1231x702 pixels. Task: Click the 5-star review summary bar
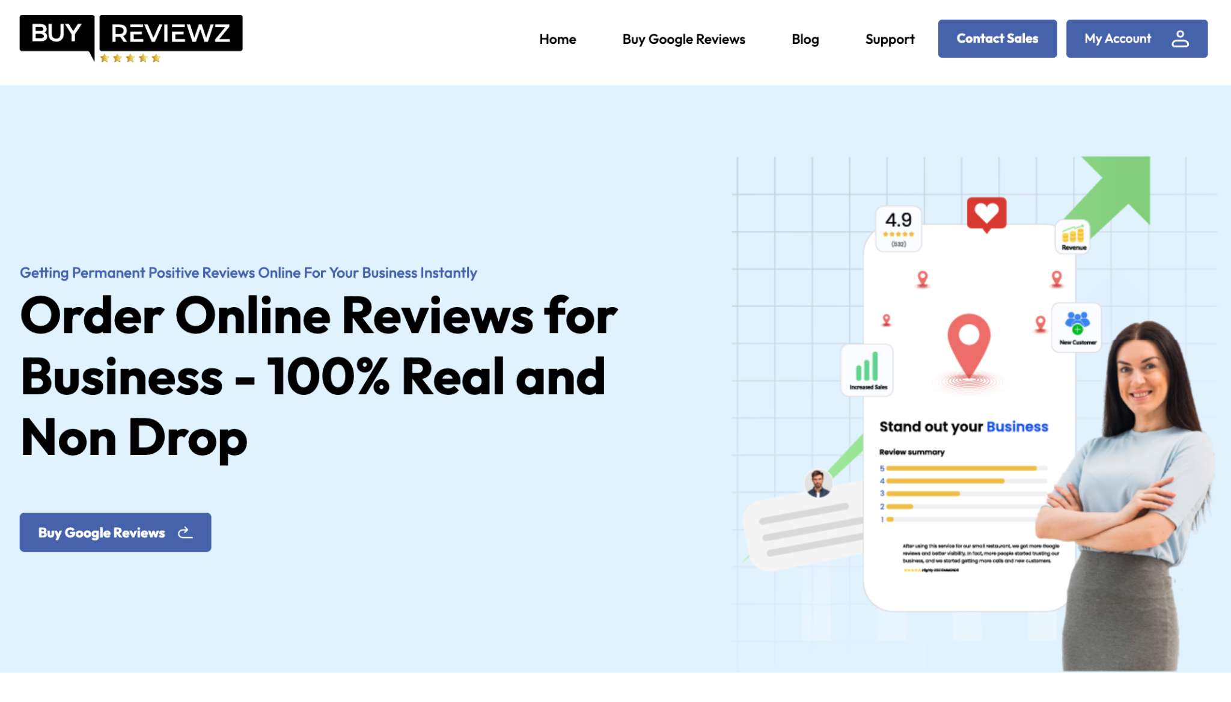click(966, 468)
